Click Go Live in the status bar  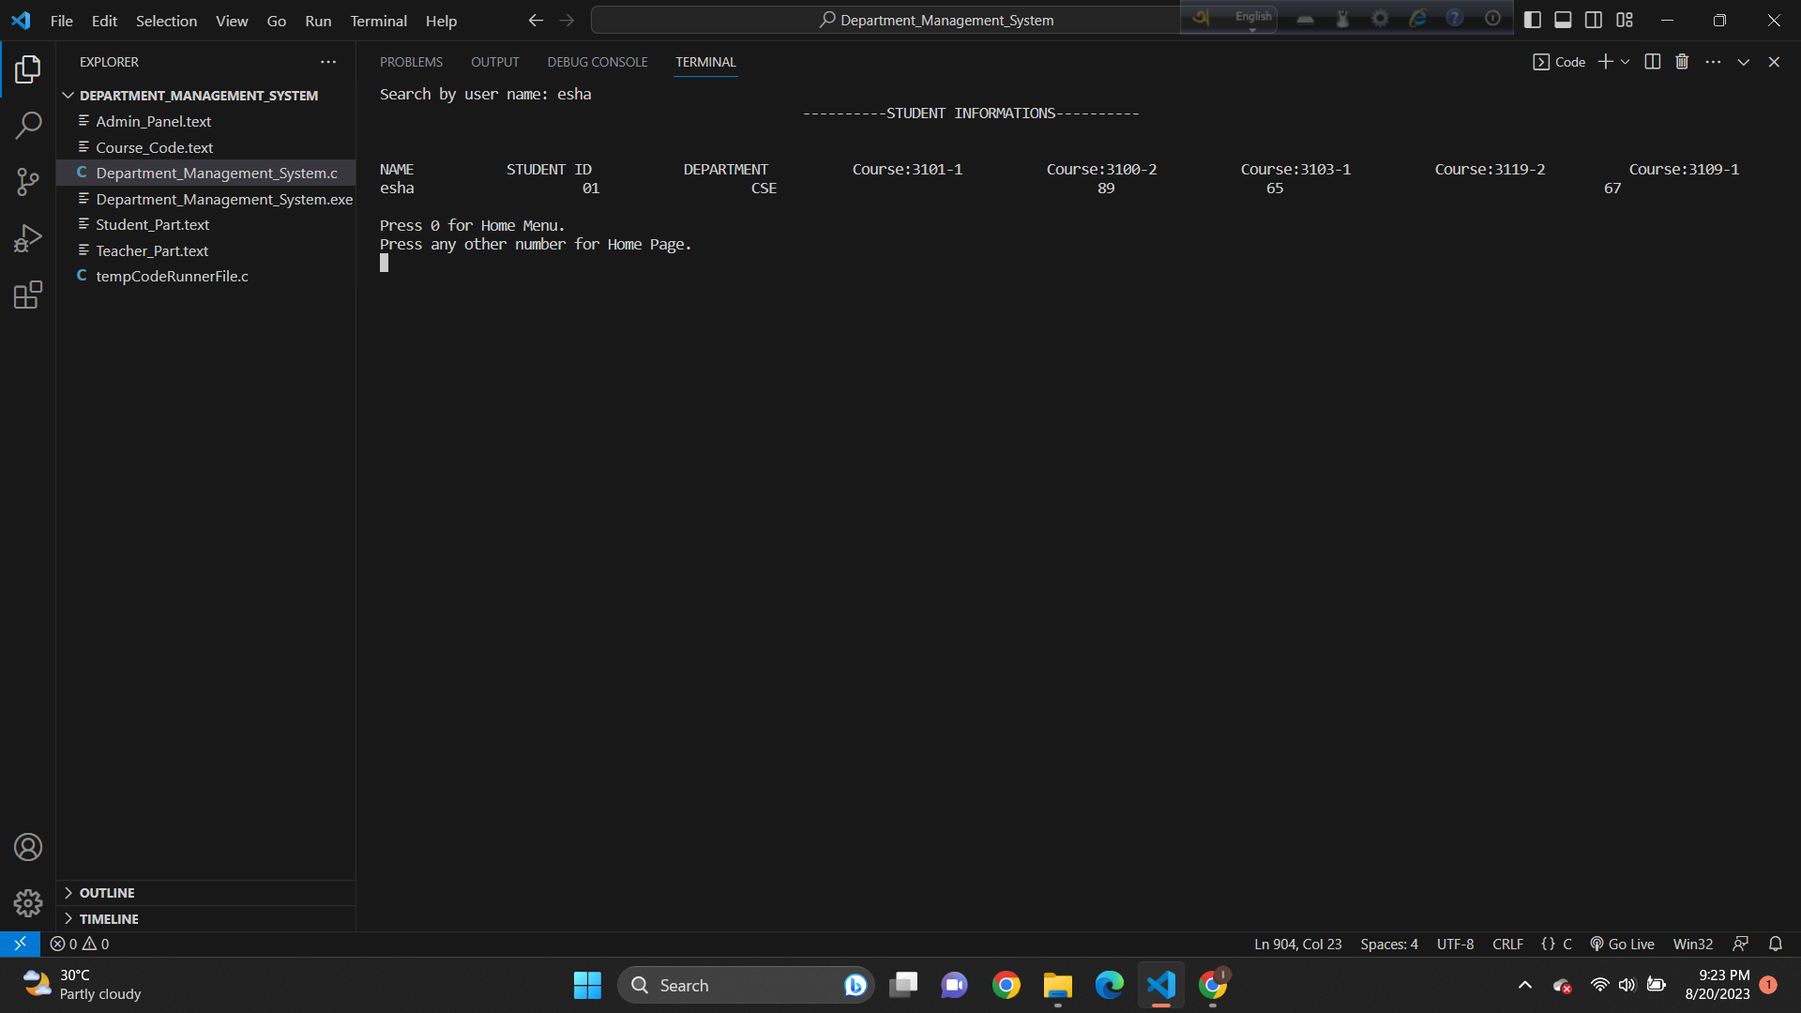[x=1622, y=944]
